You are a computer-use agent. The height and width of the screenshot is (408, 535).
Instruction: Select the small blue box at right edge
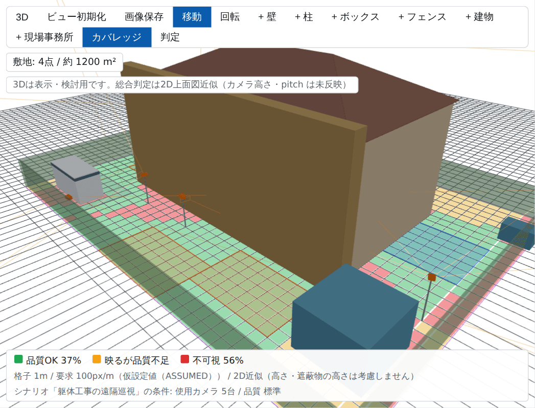click(x=516, y=233)
